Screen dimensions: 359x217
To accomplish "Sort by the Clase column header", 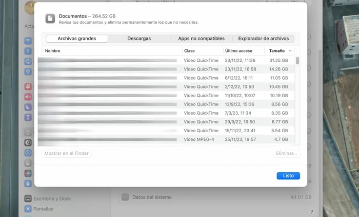I will pyautogui.click(x=189, y=51).
